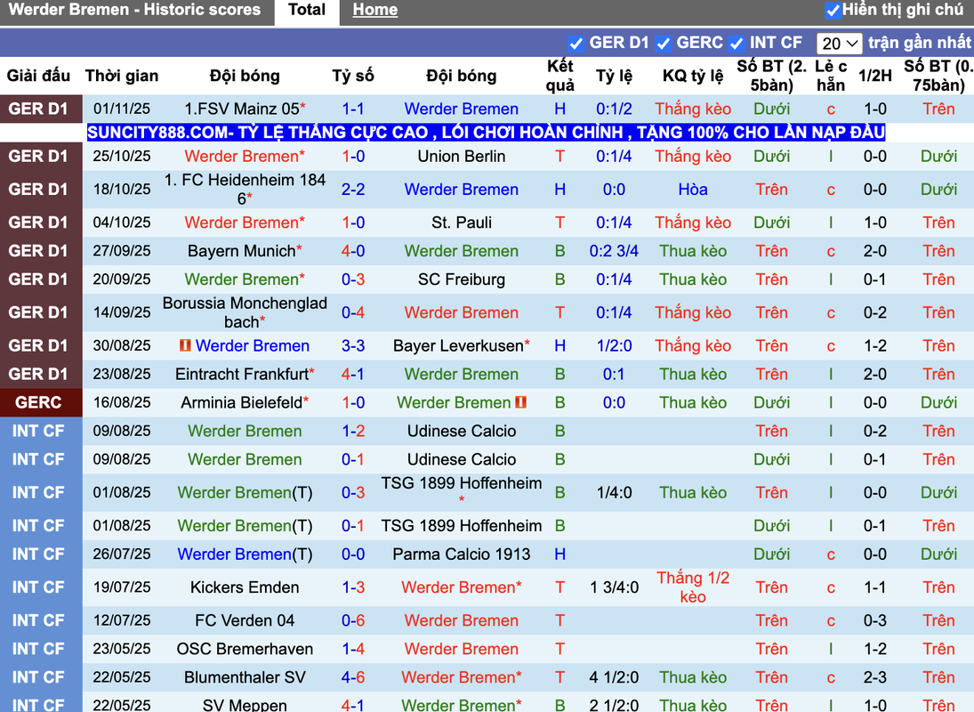Click Thắng 1/2 kèo result cell
The image size is (974, 712).
693,587
